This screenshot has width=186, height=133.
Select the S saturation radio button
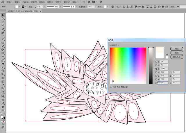coord(156,65)
